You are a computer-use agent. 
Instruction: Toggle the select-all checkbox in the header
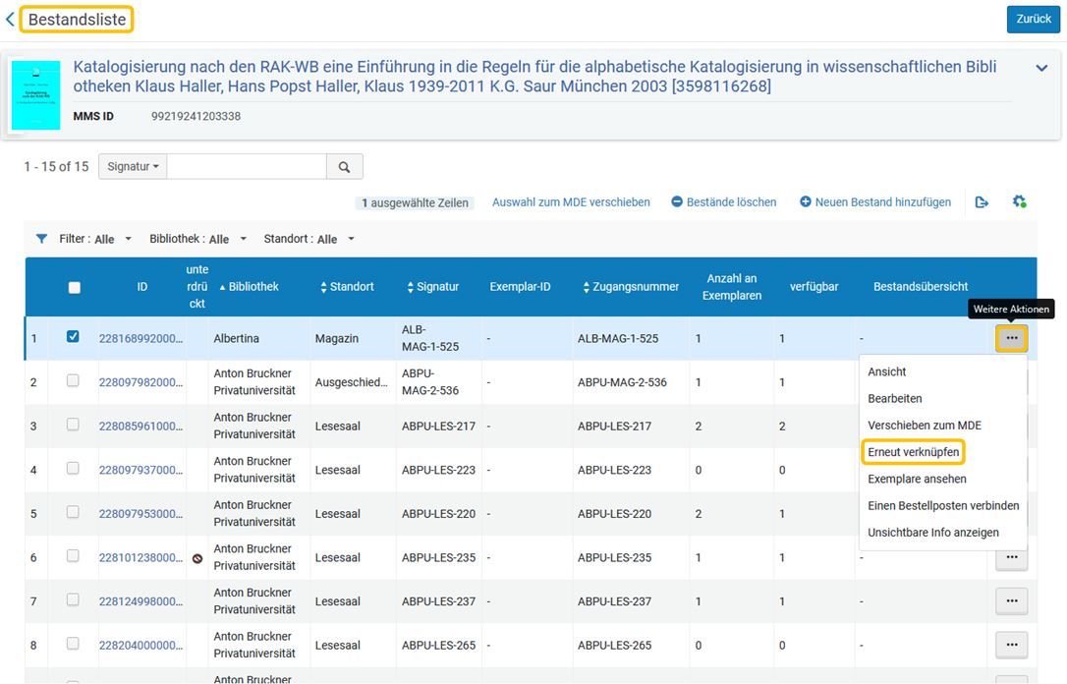coord(74,287)
